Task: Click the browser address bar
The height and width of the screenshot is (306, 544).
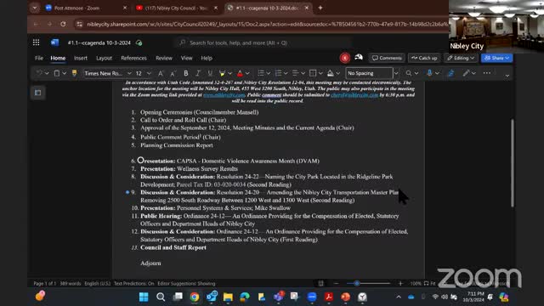Action: pyautogui.click(x=267, y=24)
